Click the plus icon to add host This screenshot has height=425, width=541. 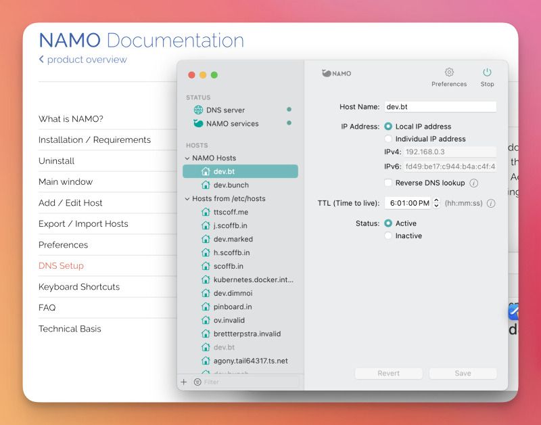(x=183, y=382)
